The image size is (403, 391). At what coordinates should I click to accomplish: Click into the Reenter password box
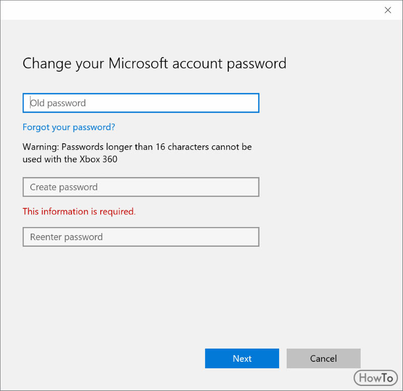(141, 237)
